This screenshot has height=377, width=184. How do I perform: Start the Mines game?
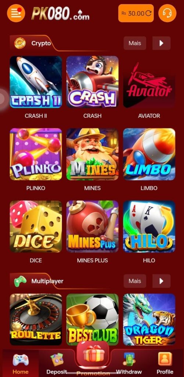pos(92,154)
